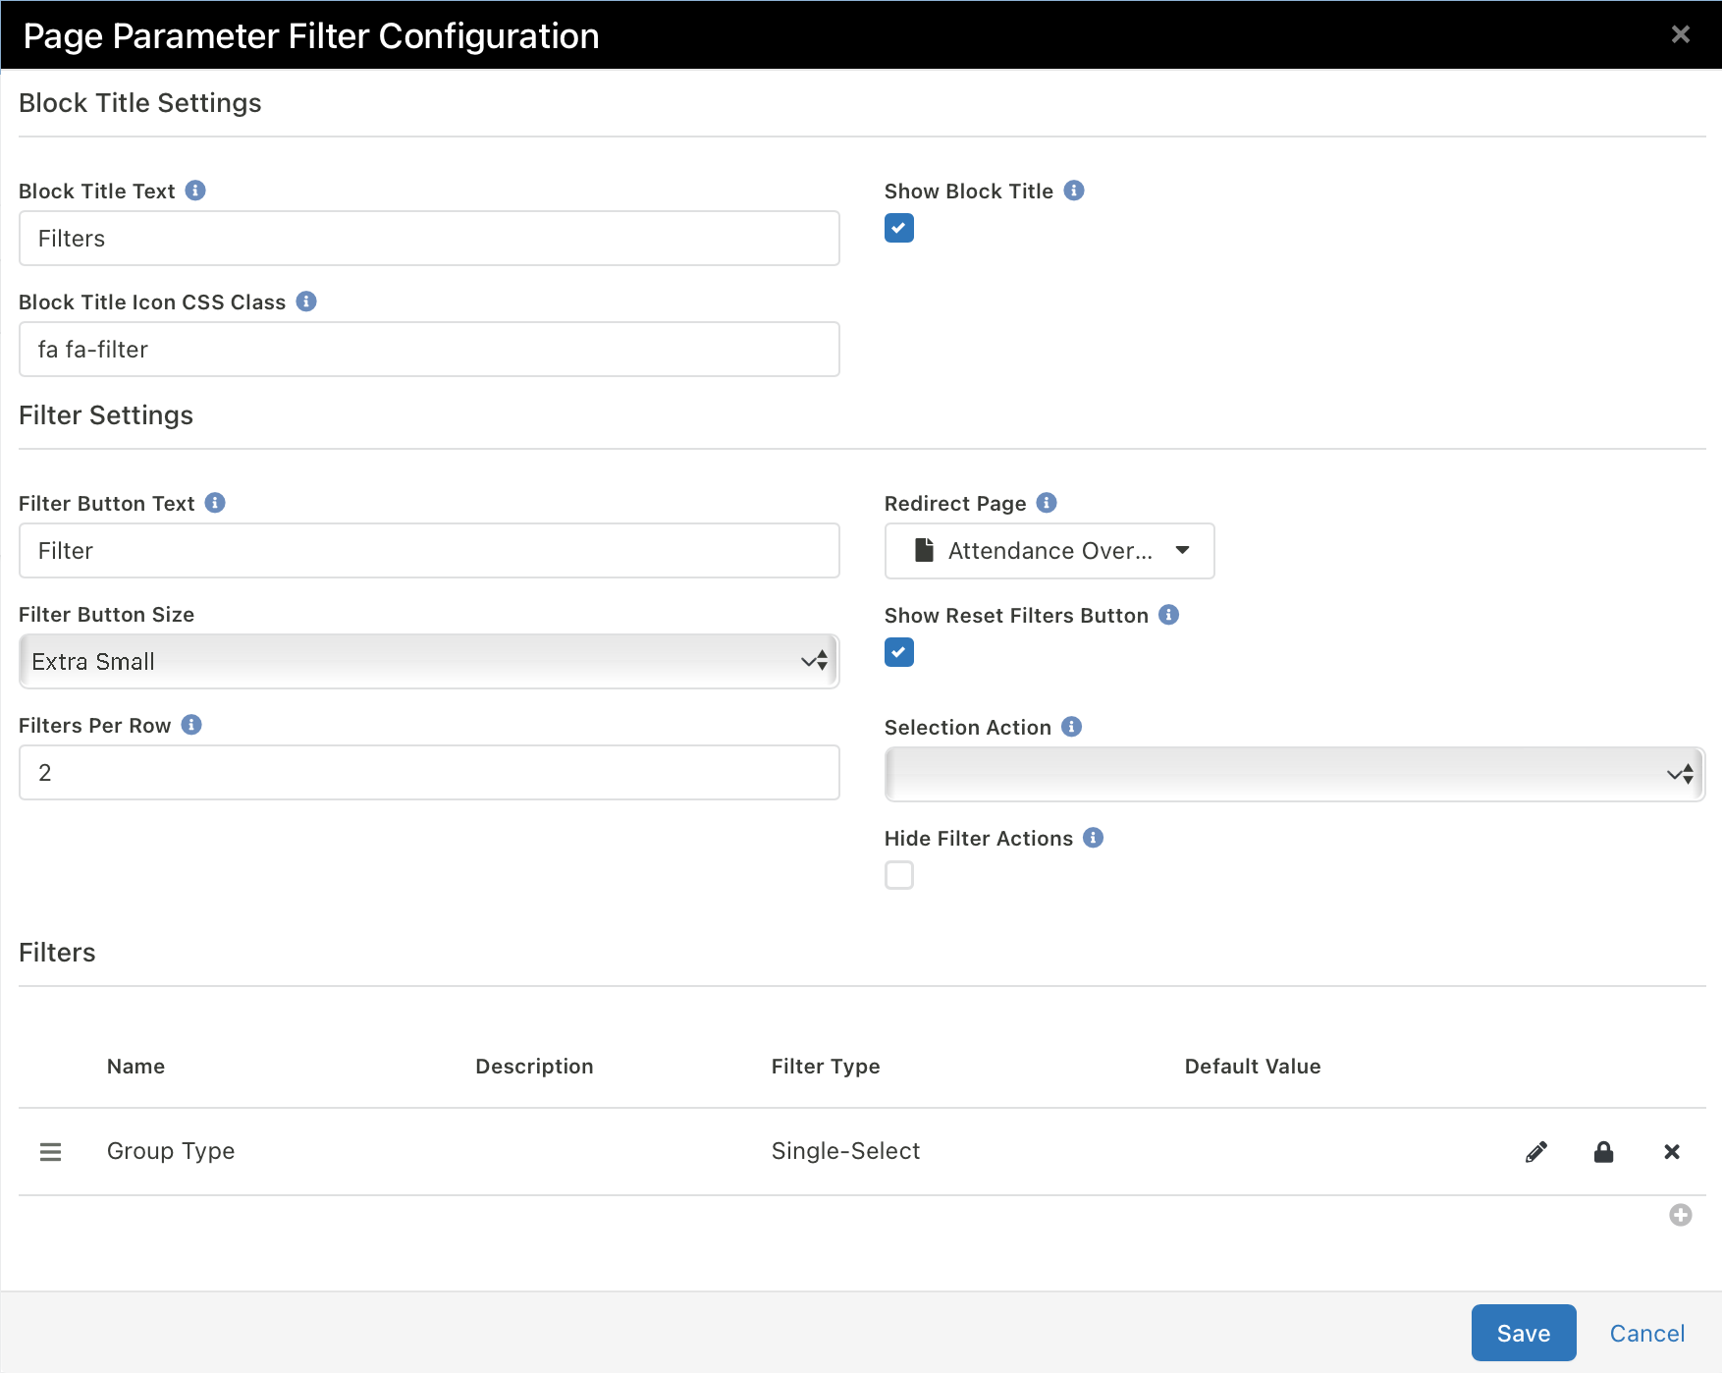Viewport: 1722px width, 1373px height.
Task: Focus the Filters Per Row field
Action: (429, 772)
